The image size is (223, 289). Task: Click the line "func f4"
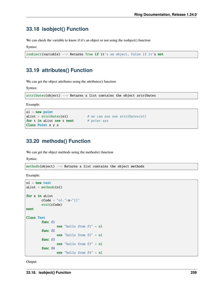click(48, 248)
